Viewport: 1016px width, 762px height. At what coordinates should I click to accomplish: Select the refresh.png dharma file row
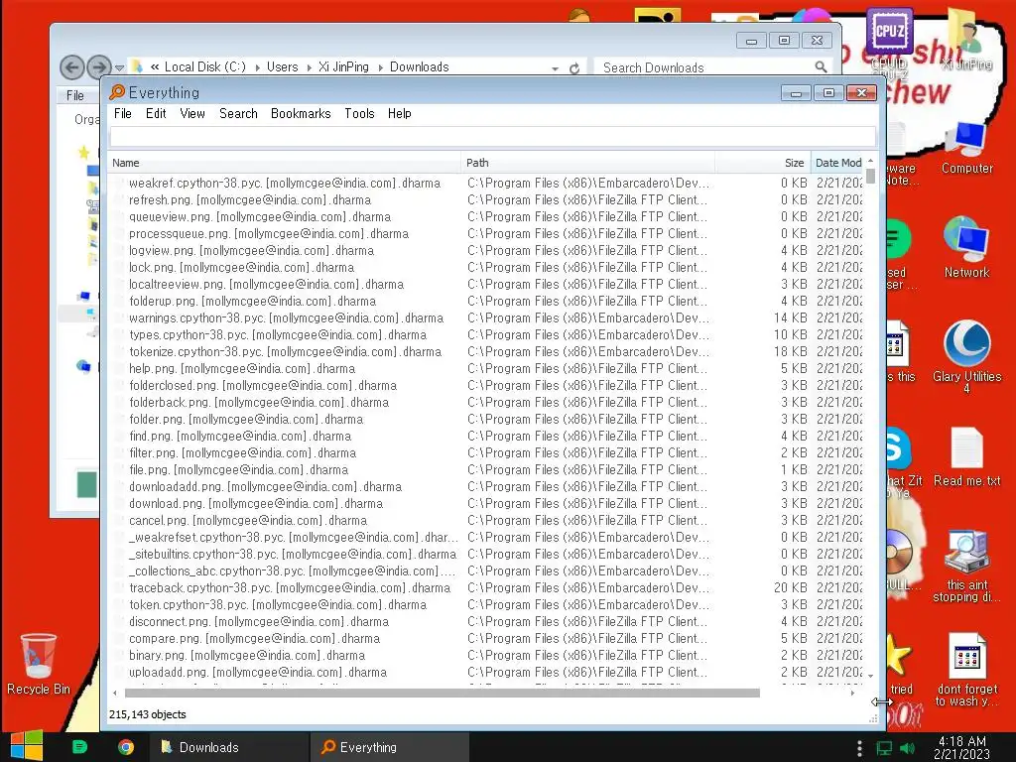click(486, 200)
